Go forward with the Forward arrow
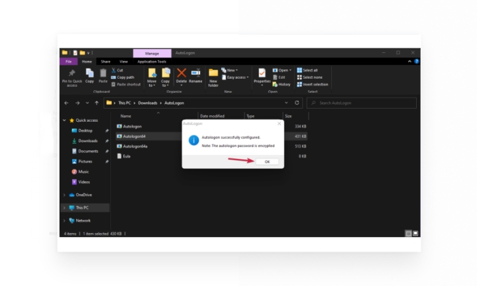Viewport: 477px width, 286px height. coord(78,103)
